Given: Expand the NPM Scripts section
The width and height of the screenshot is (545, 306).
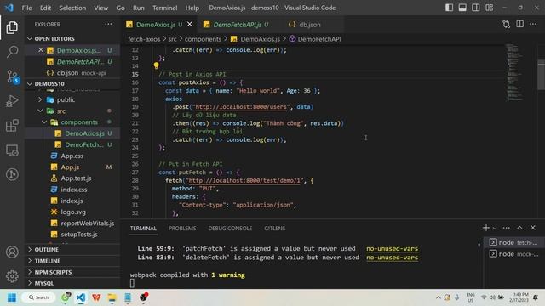Looking at the screenshot, I should 73,272.
